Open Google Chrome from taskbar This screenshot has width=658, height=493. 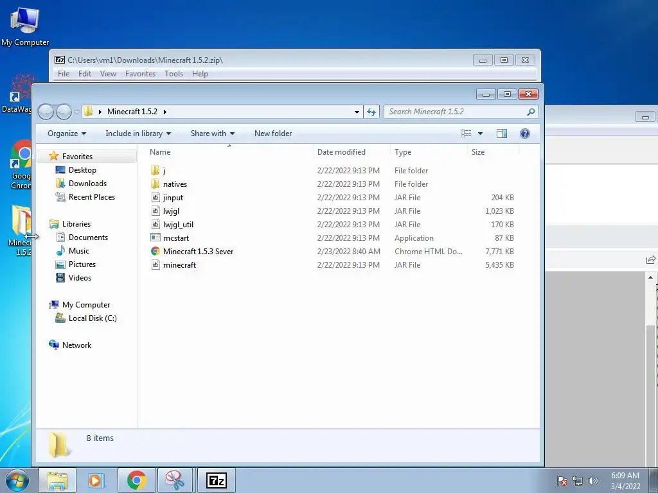click(x=136, y=480)
